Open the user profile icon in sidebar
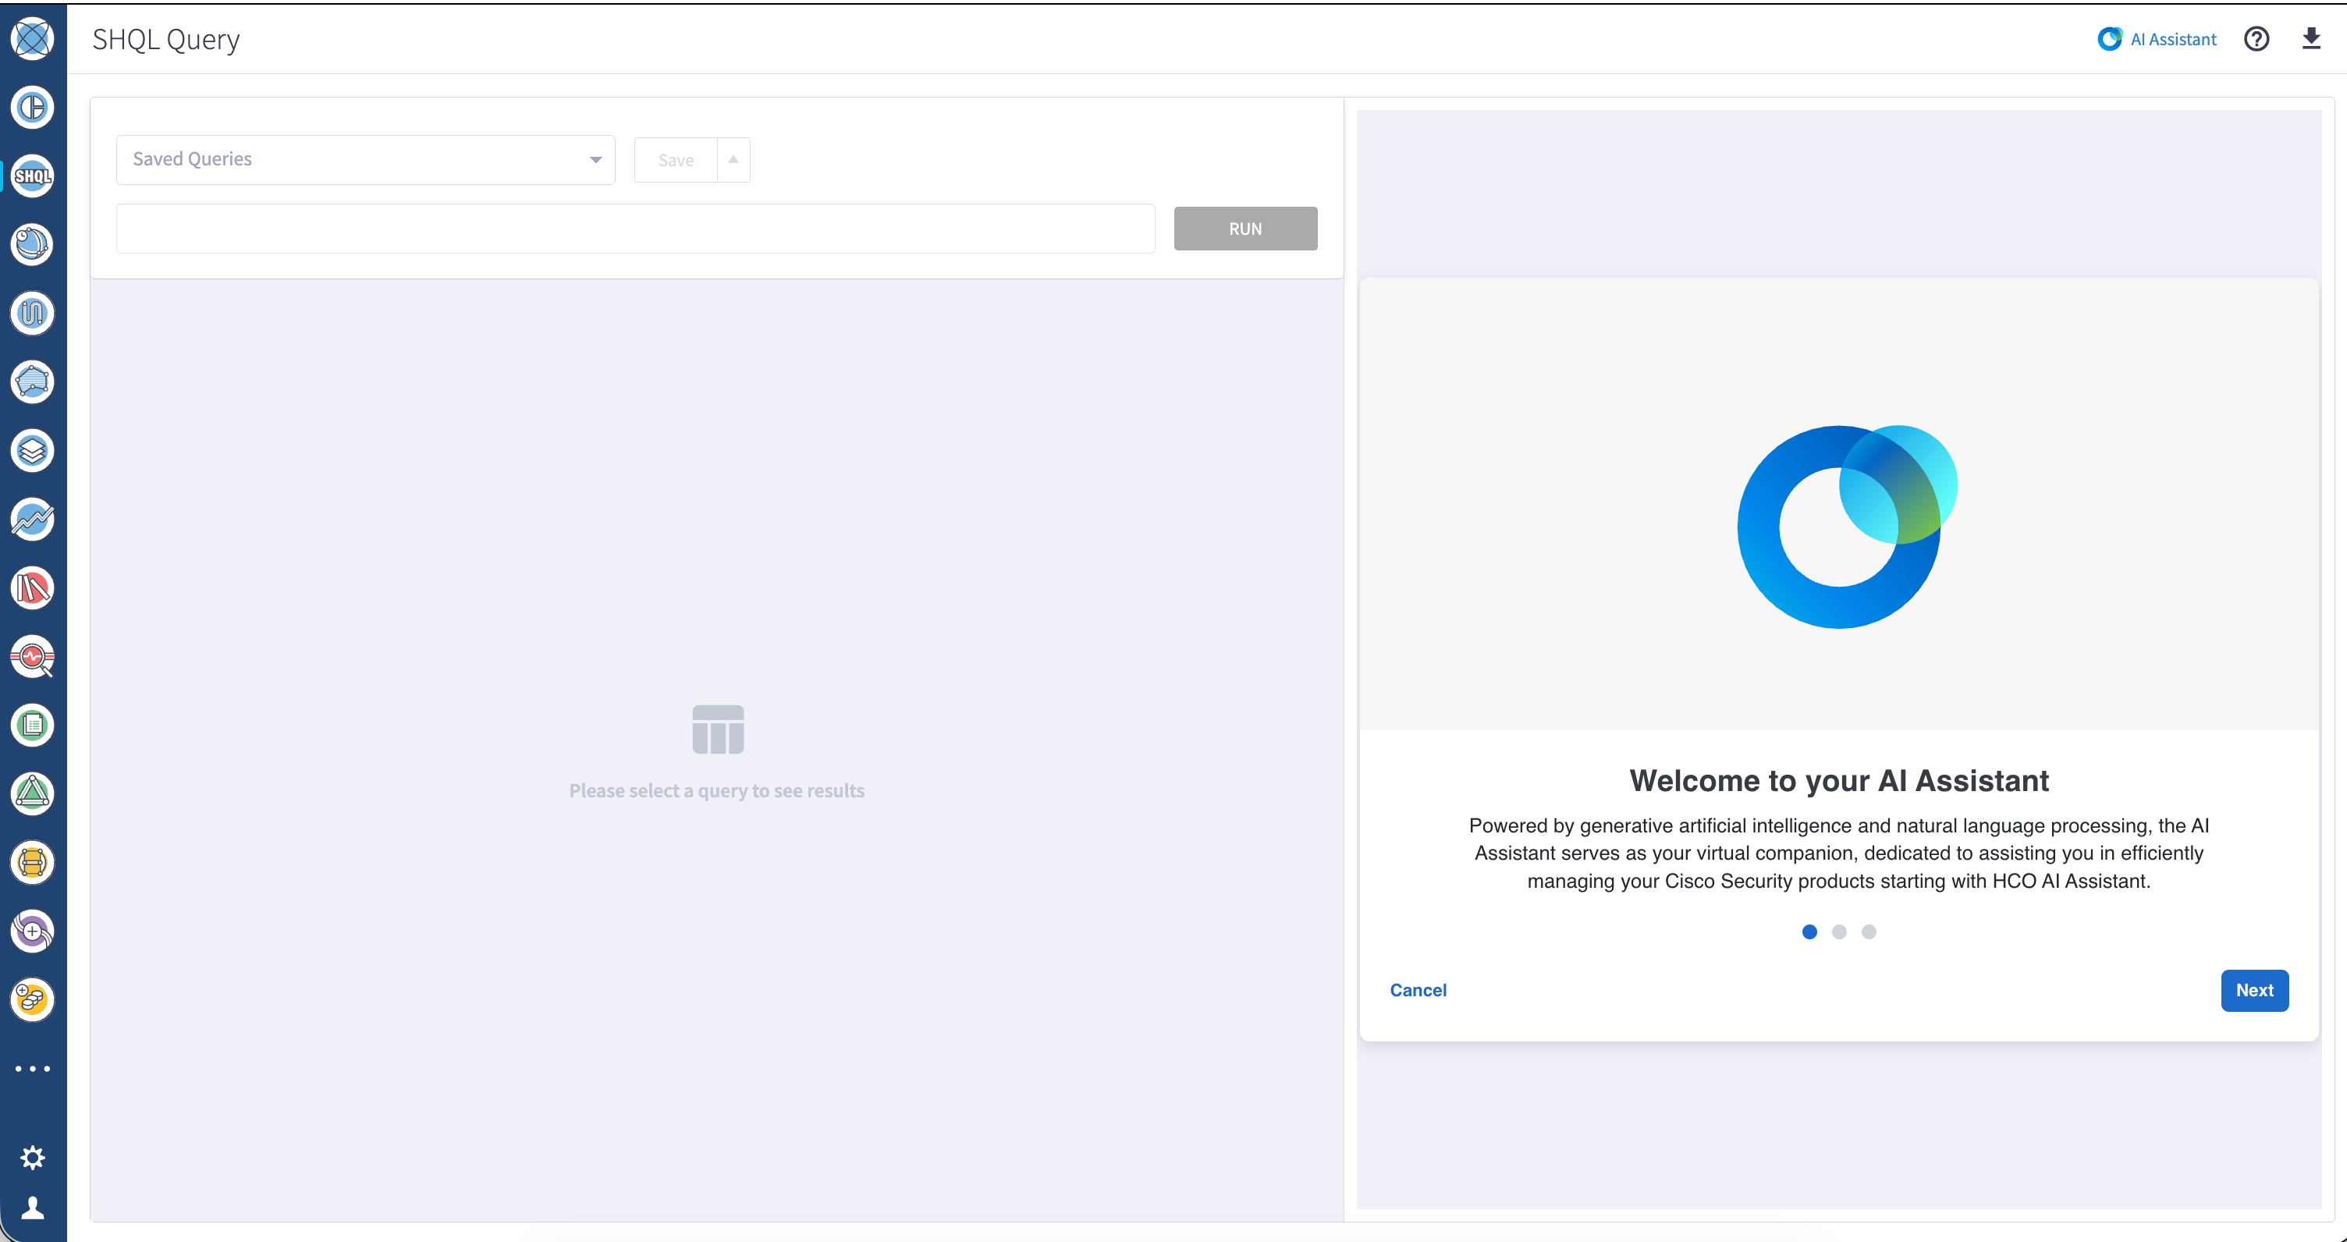 (x=33, y=1208)
